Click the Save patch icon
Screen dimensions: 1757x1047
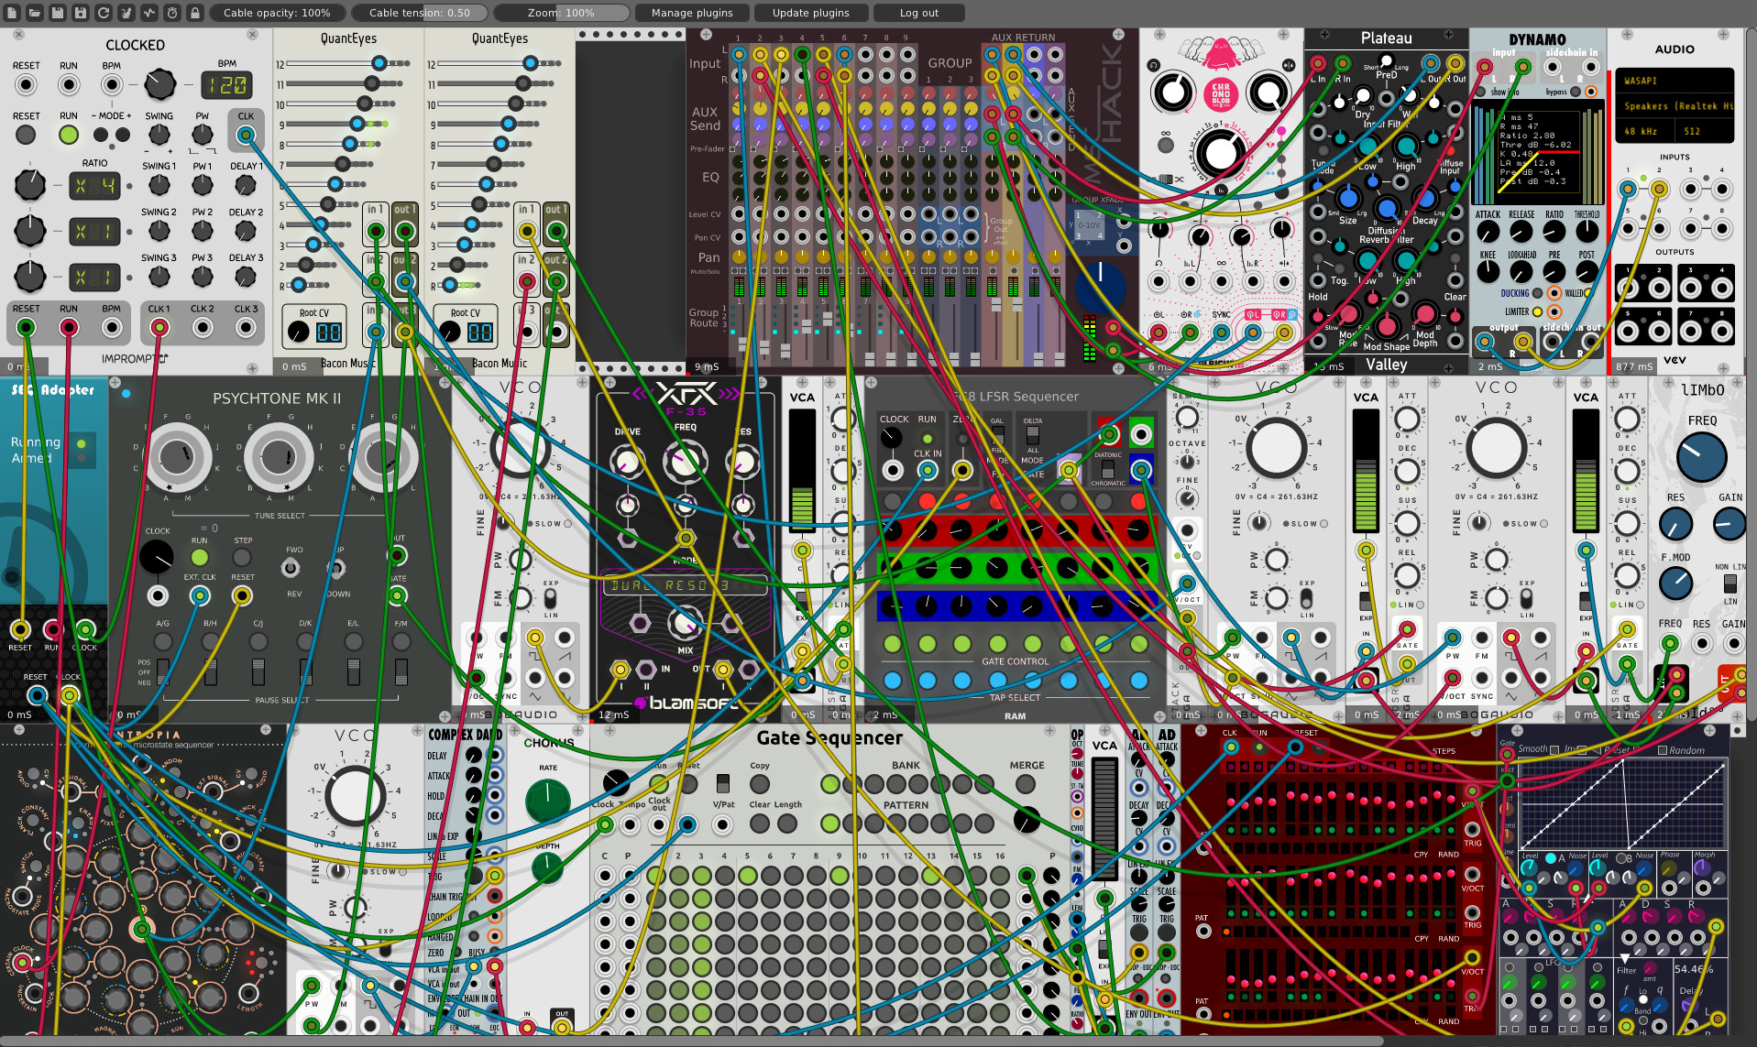57,13
